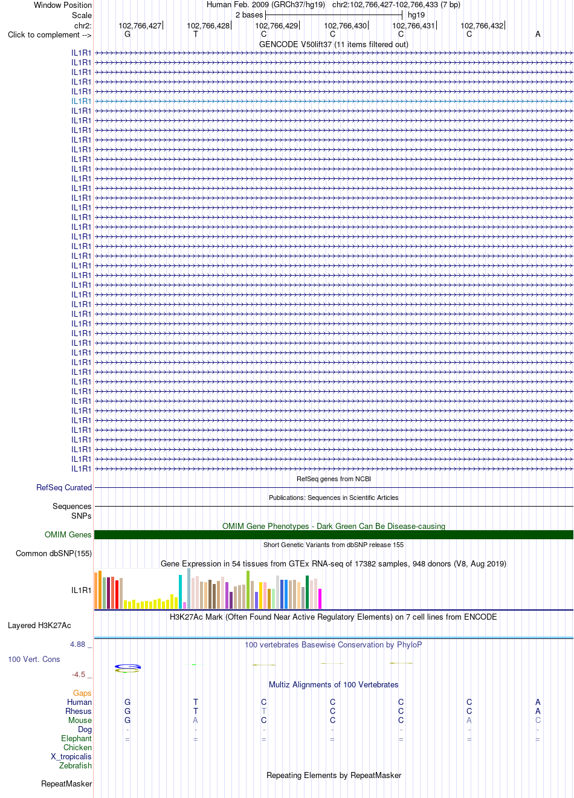
Task: Click the Window Position label
Action: (63, 5)
